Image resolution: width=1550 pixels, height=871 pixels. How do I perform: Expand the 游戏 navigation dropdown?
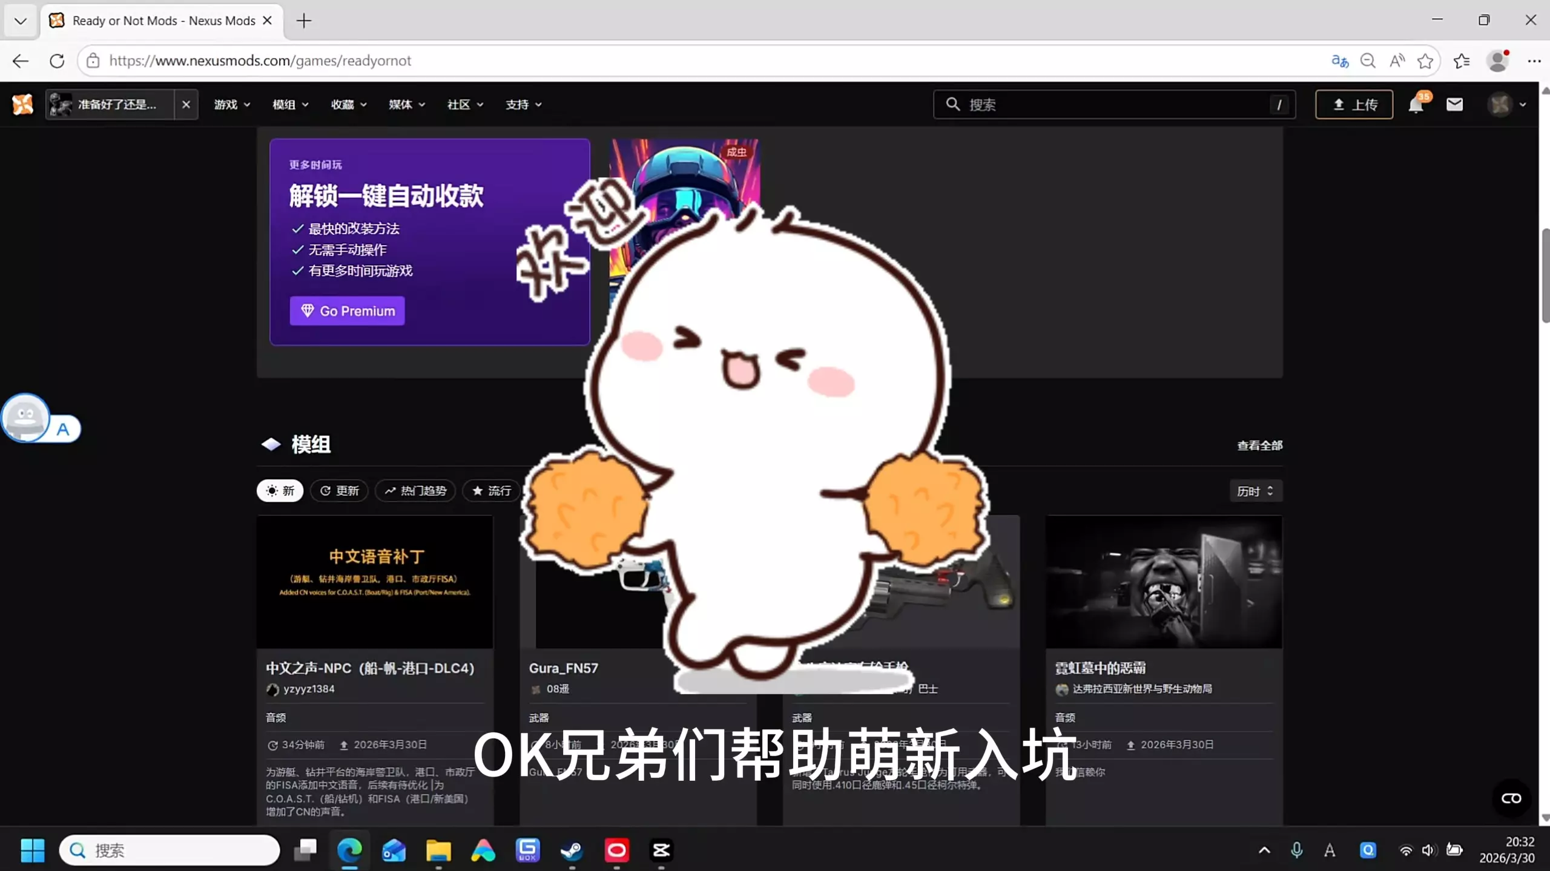(232, 105)
